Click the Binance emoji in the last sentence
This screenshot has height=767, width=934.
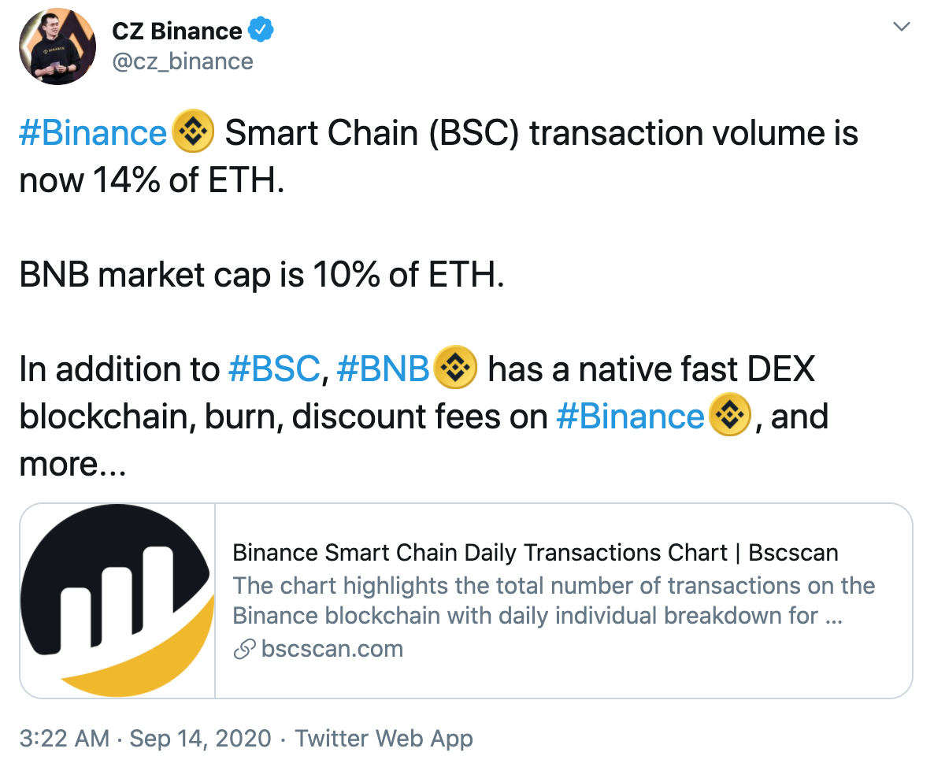(728, 416)
